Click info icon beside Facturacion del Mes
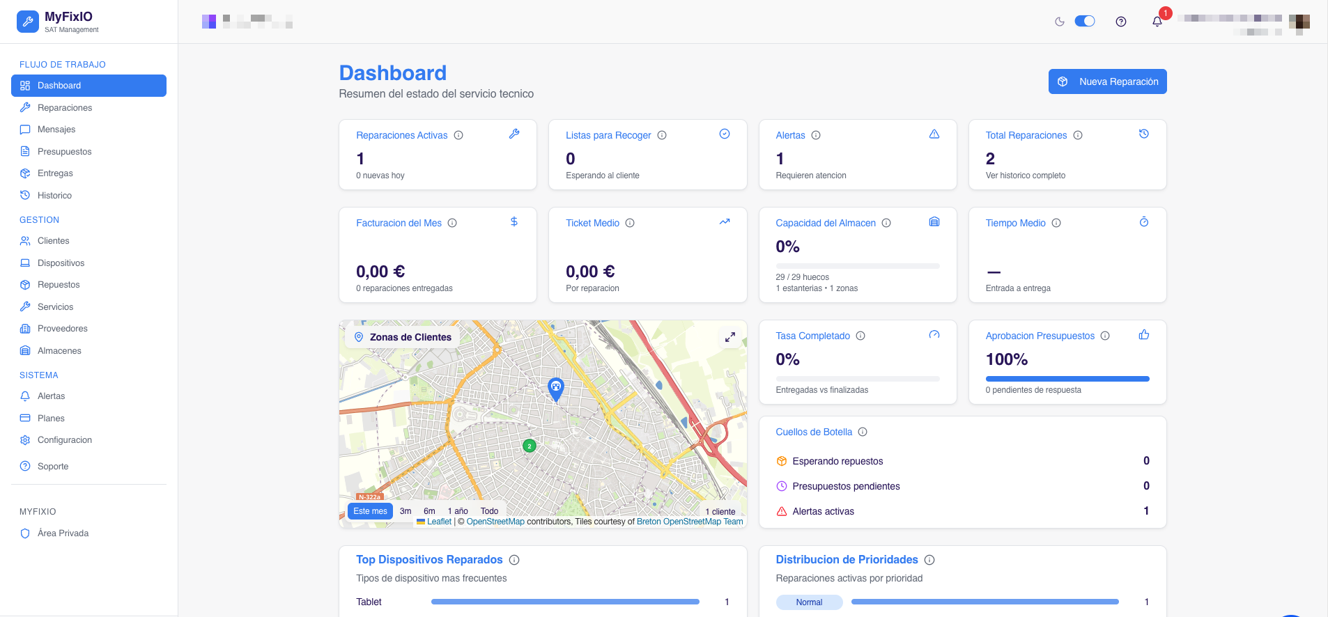1328x617 pixels. click(452, 223)
